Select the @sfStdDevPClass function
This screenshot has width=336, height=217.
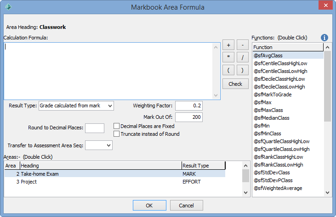click(288, 180)
